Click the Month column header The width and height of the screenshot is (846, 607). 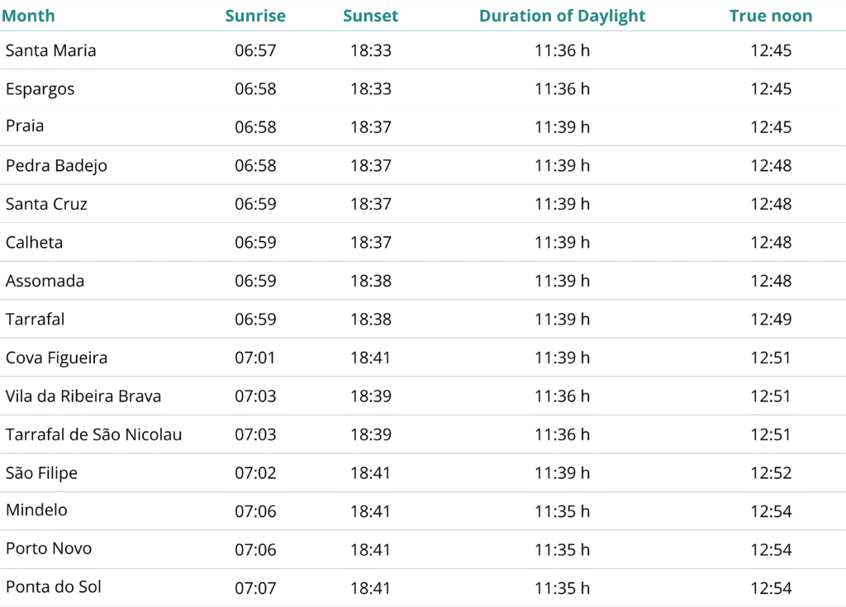(x=30, y=16)
